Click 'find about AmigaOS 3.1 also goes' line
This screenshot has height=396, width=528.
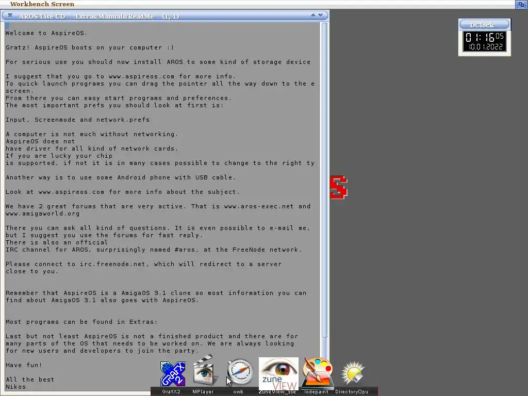(102, 300)
